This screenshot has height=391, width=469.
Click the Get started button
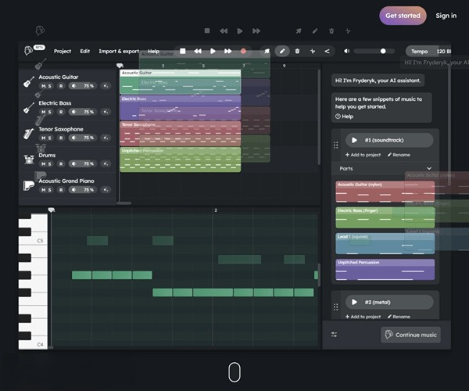coord(403,16)
